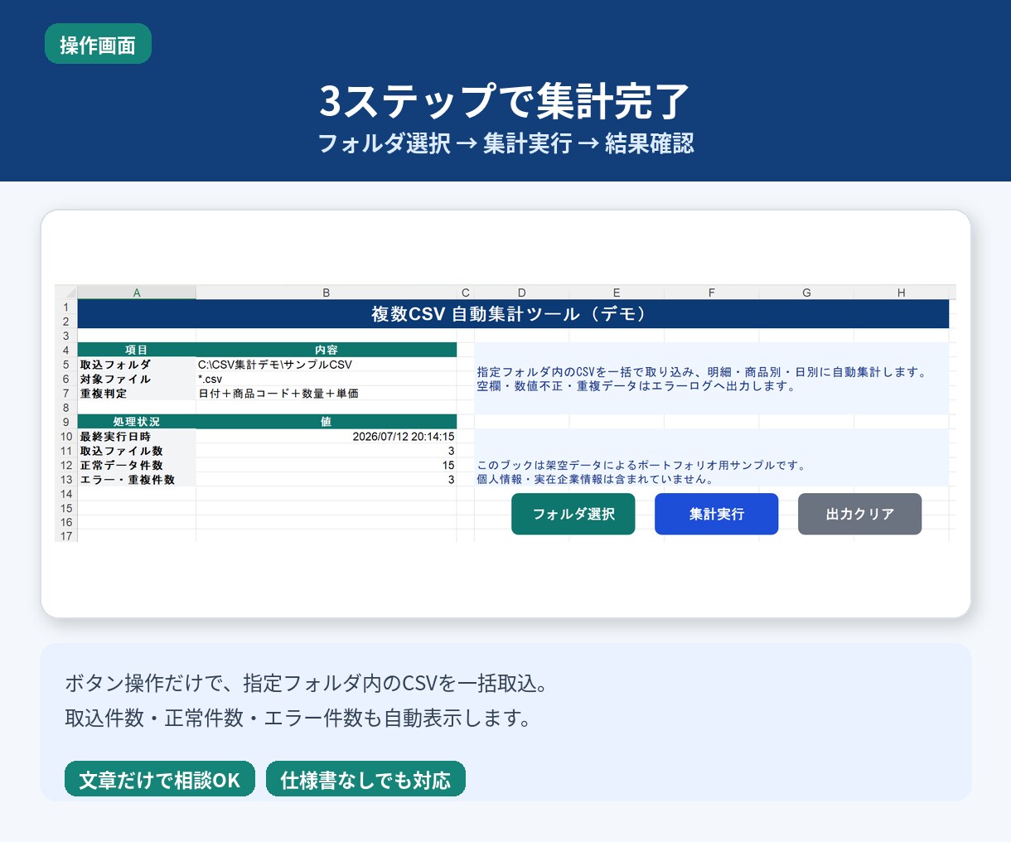Screen dimensions: 1011x842
Task: Select cell 日付＋商品コード＋数量＋単価
Action: tap(327, 394)
